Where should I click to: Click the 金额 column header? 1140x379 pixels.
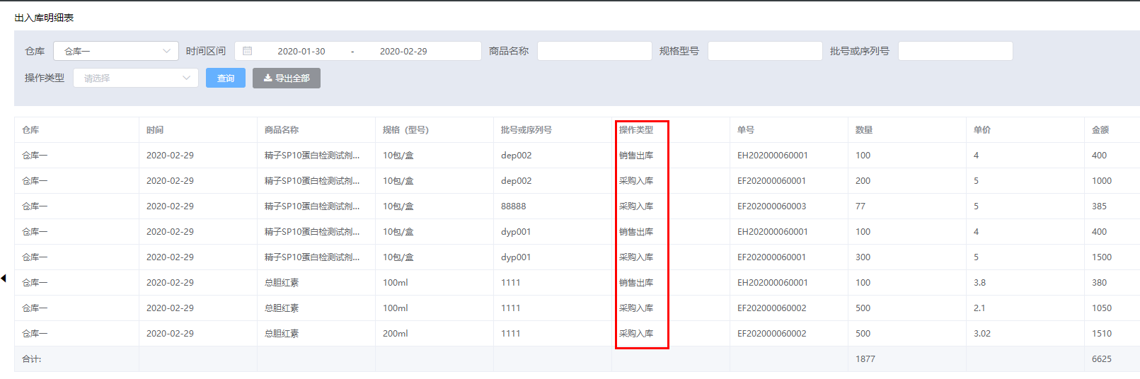coord(1100,130)
